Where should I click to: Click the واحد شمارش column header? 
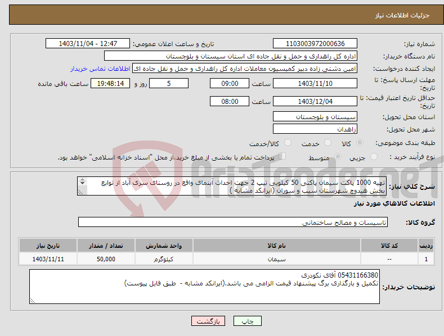(x=164, y=246)
